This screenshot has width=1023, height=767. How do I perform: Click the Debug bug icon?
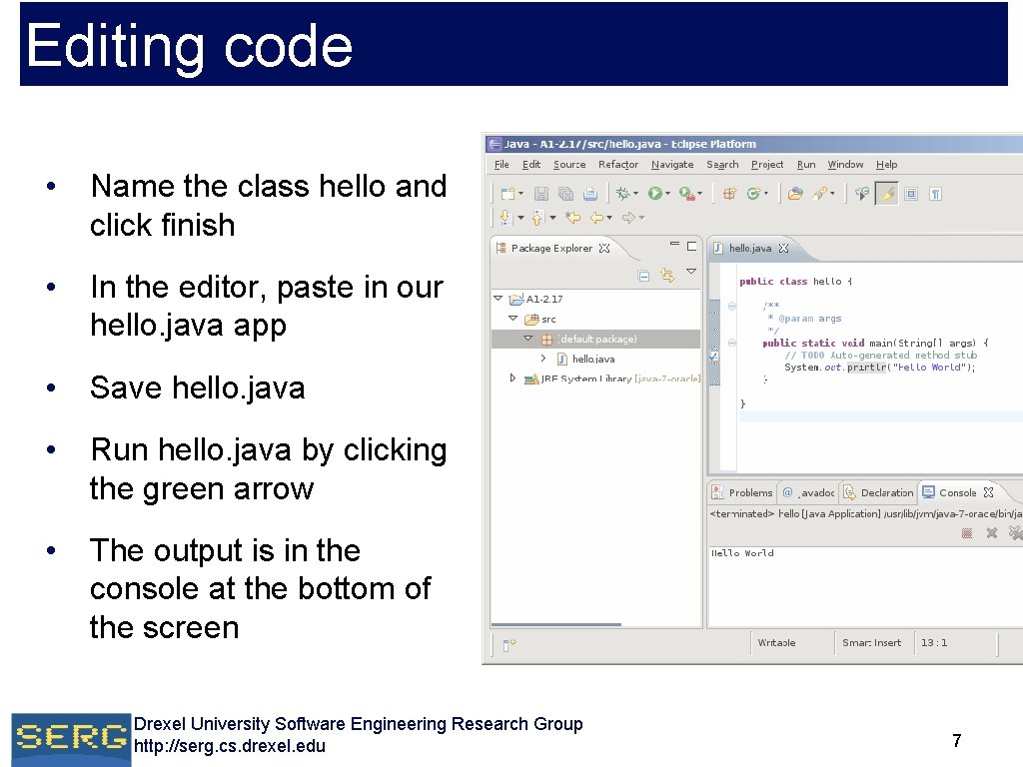pyautogui.click(x=623, y=193)
